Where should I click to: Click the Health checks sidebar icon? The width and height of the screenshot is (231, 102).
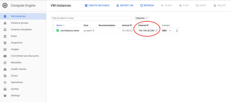pyautogui.click(x=5, y=69)
